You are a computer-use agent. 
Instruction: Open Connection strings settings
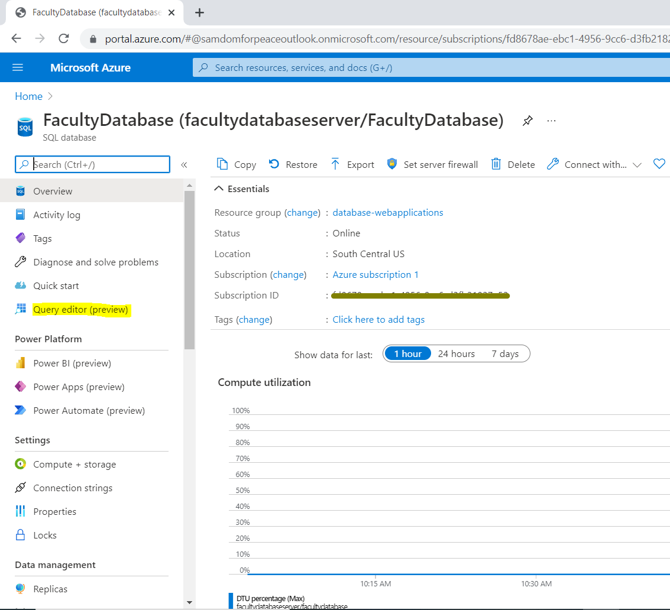(92, 488)
